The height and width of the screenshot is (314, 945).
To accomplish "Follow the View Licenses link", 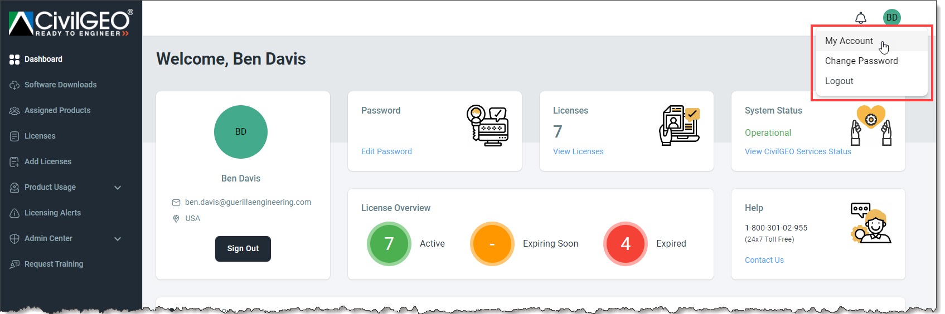I will click(578, 151).
